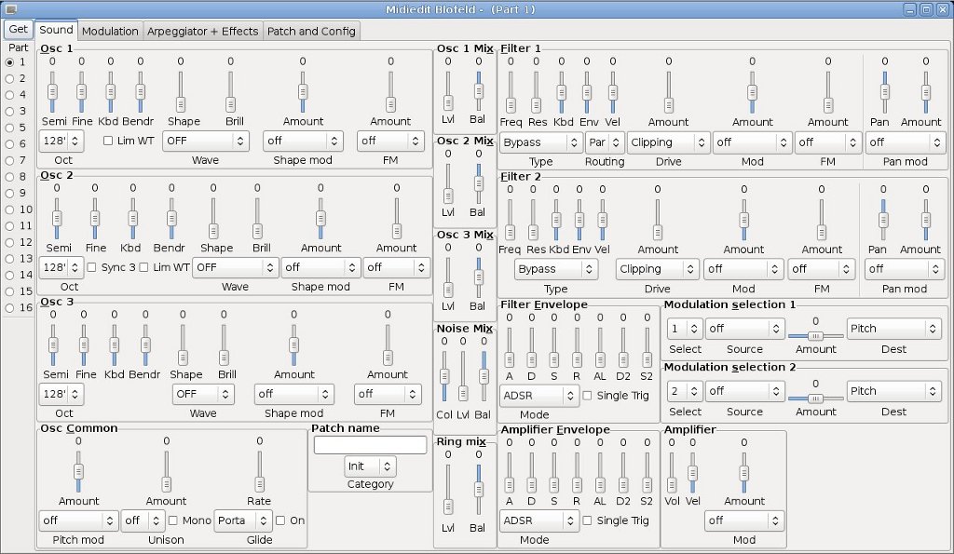Open the Filter 1 Type Bypass dropdown
The width and height of the screenshot is (954, 554).
pos(540,142)
